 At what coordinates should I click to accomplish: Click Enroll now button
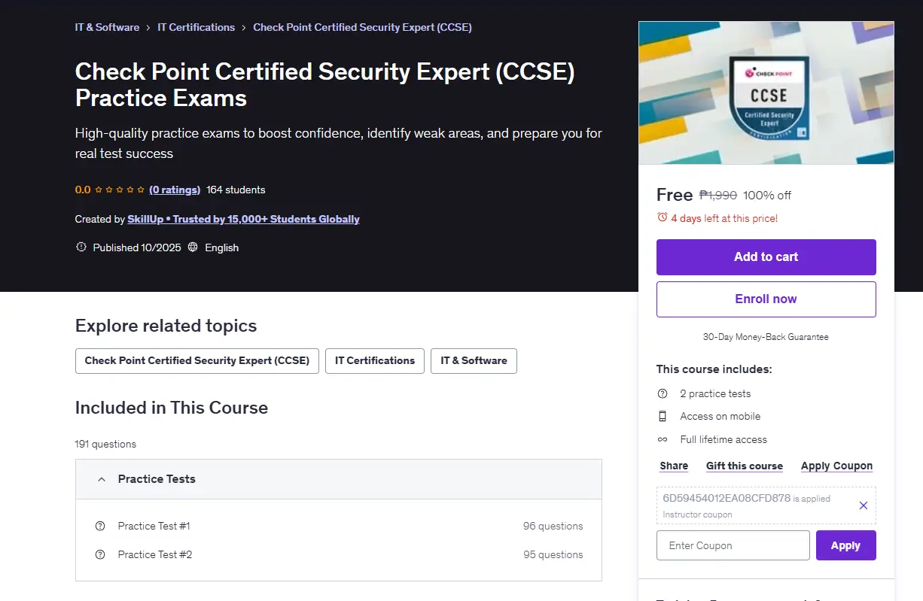[x=766, y=299]
